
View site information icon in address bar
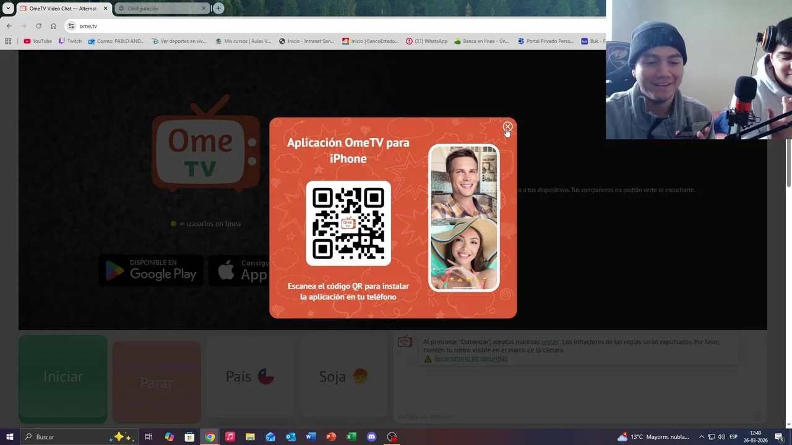coord(71,26)
